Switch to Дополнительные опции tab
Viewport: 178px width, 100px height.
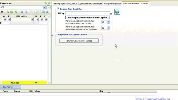pyautogui.click(x=91, y=4)
